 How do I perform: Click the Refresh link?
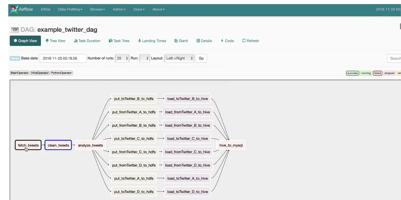pyautogui.click(x=251, y=41)
